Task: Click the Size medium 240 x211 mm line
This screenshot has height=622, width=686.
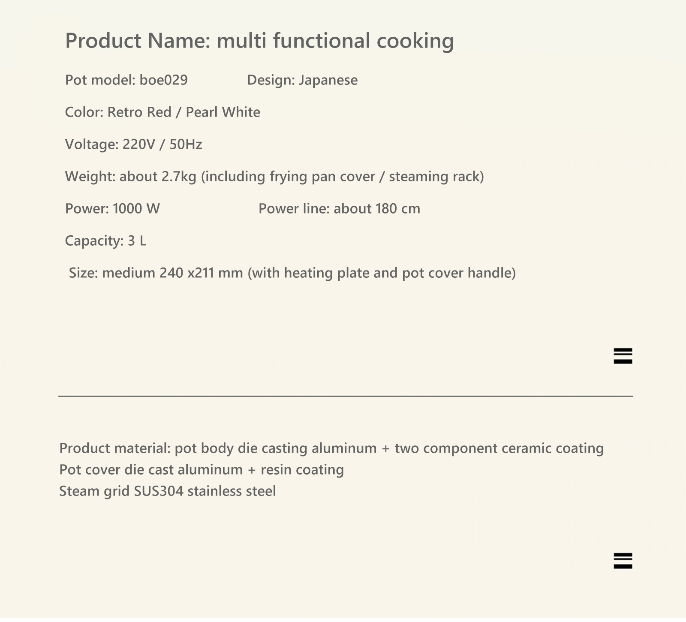Action: 292,273
